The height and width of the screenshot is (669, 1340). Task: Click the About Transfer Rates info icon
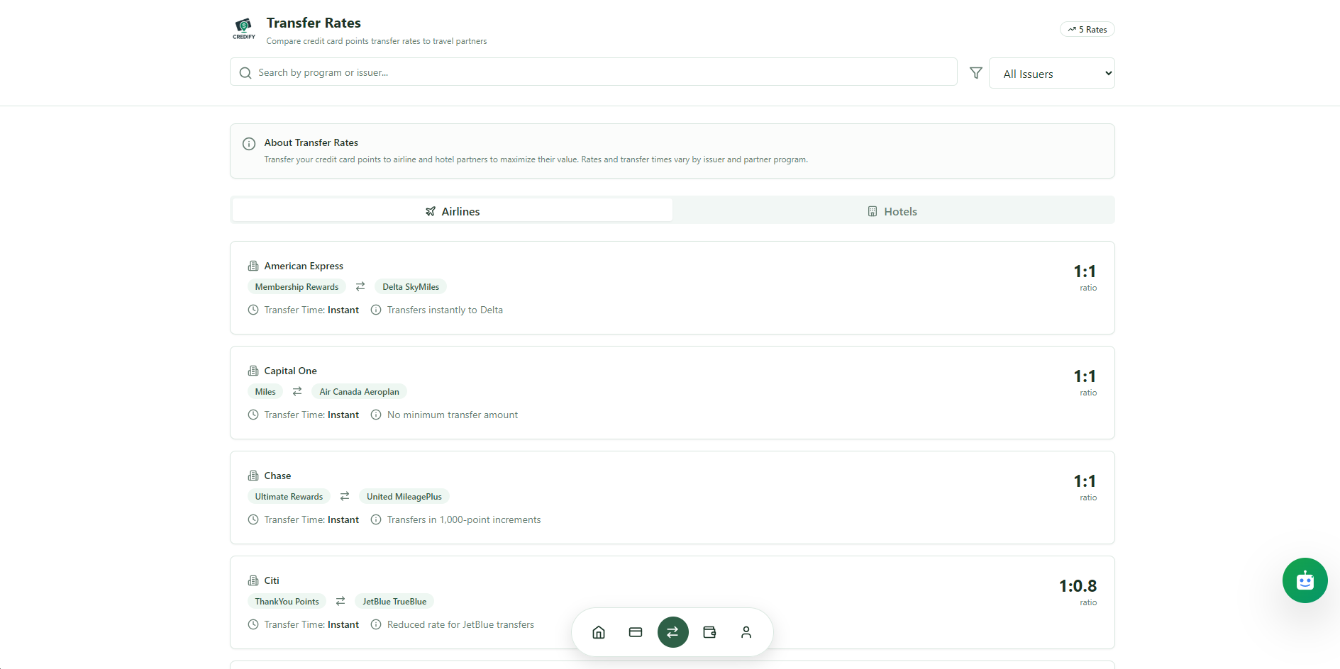pos(249,144)
